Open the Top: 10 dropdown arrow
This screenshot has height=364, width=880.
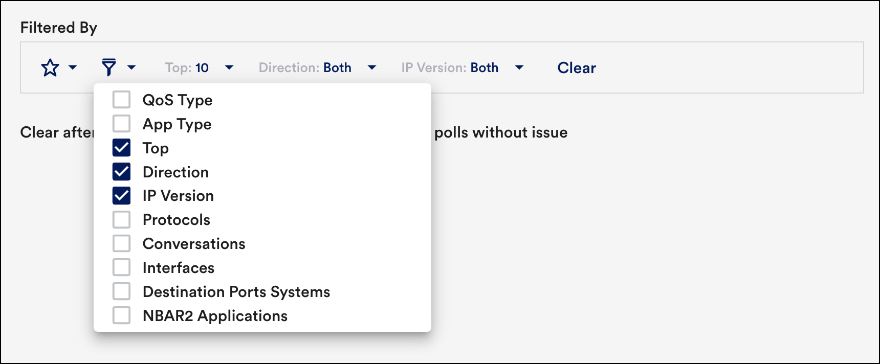(229, 67)
